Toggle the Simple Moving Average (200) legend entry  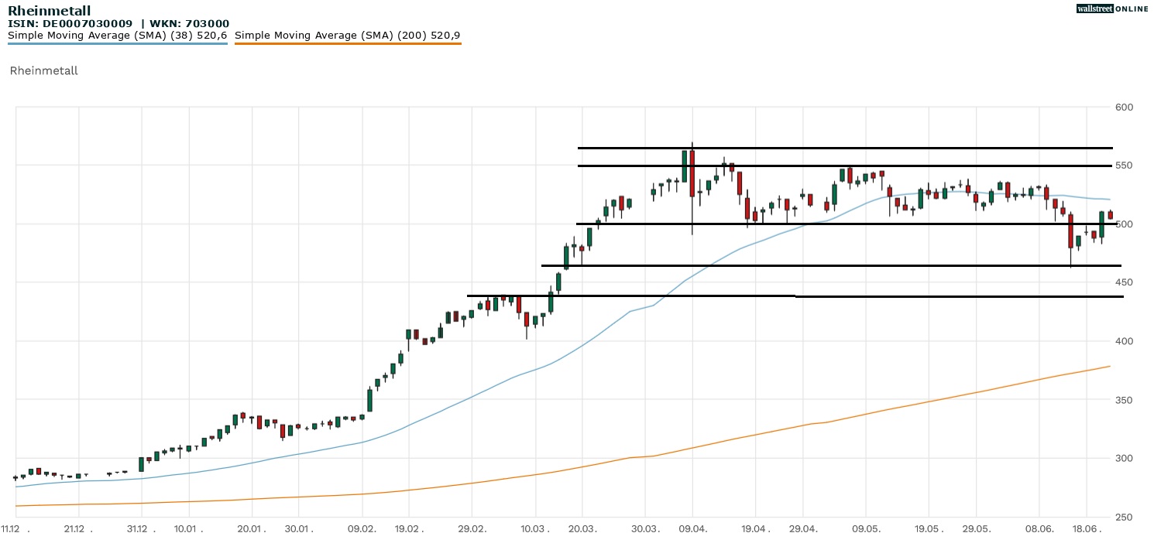point(347,36)
